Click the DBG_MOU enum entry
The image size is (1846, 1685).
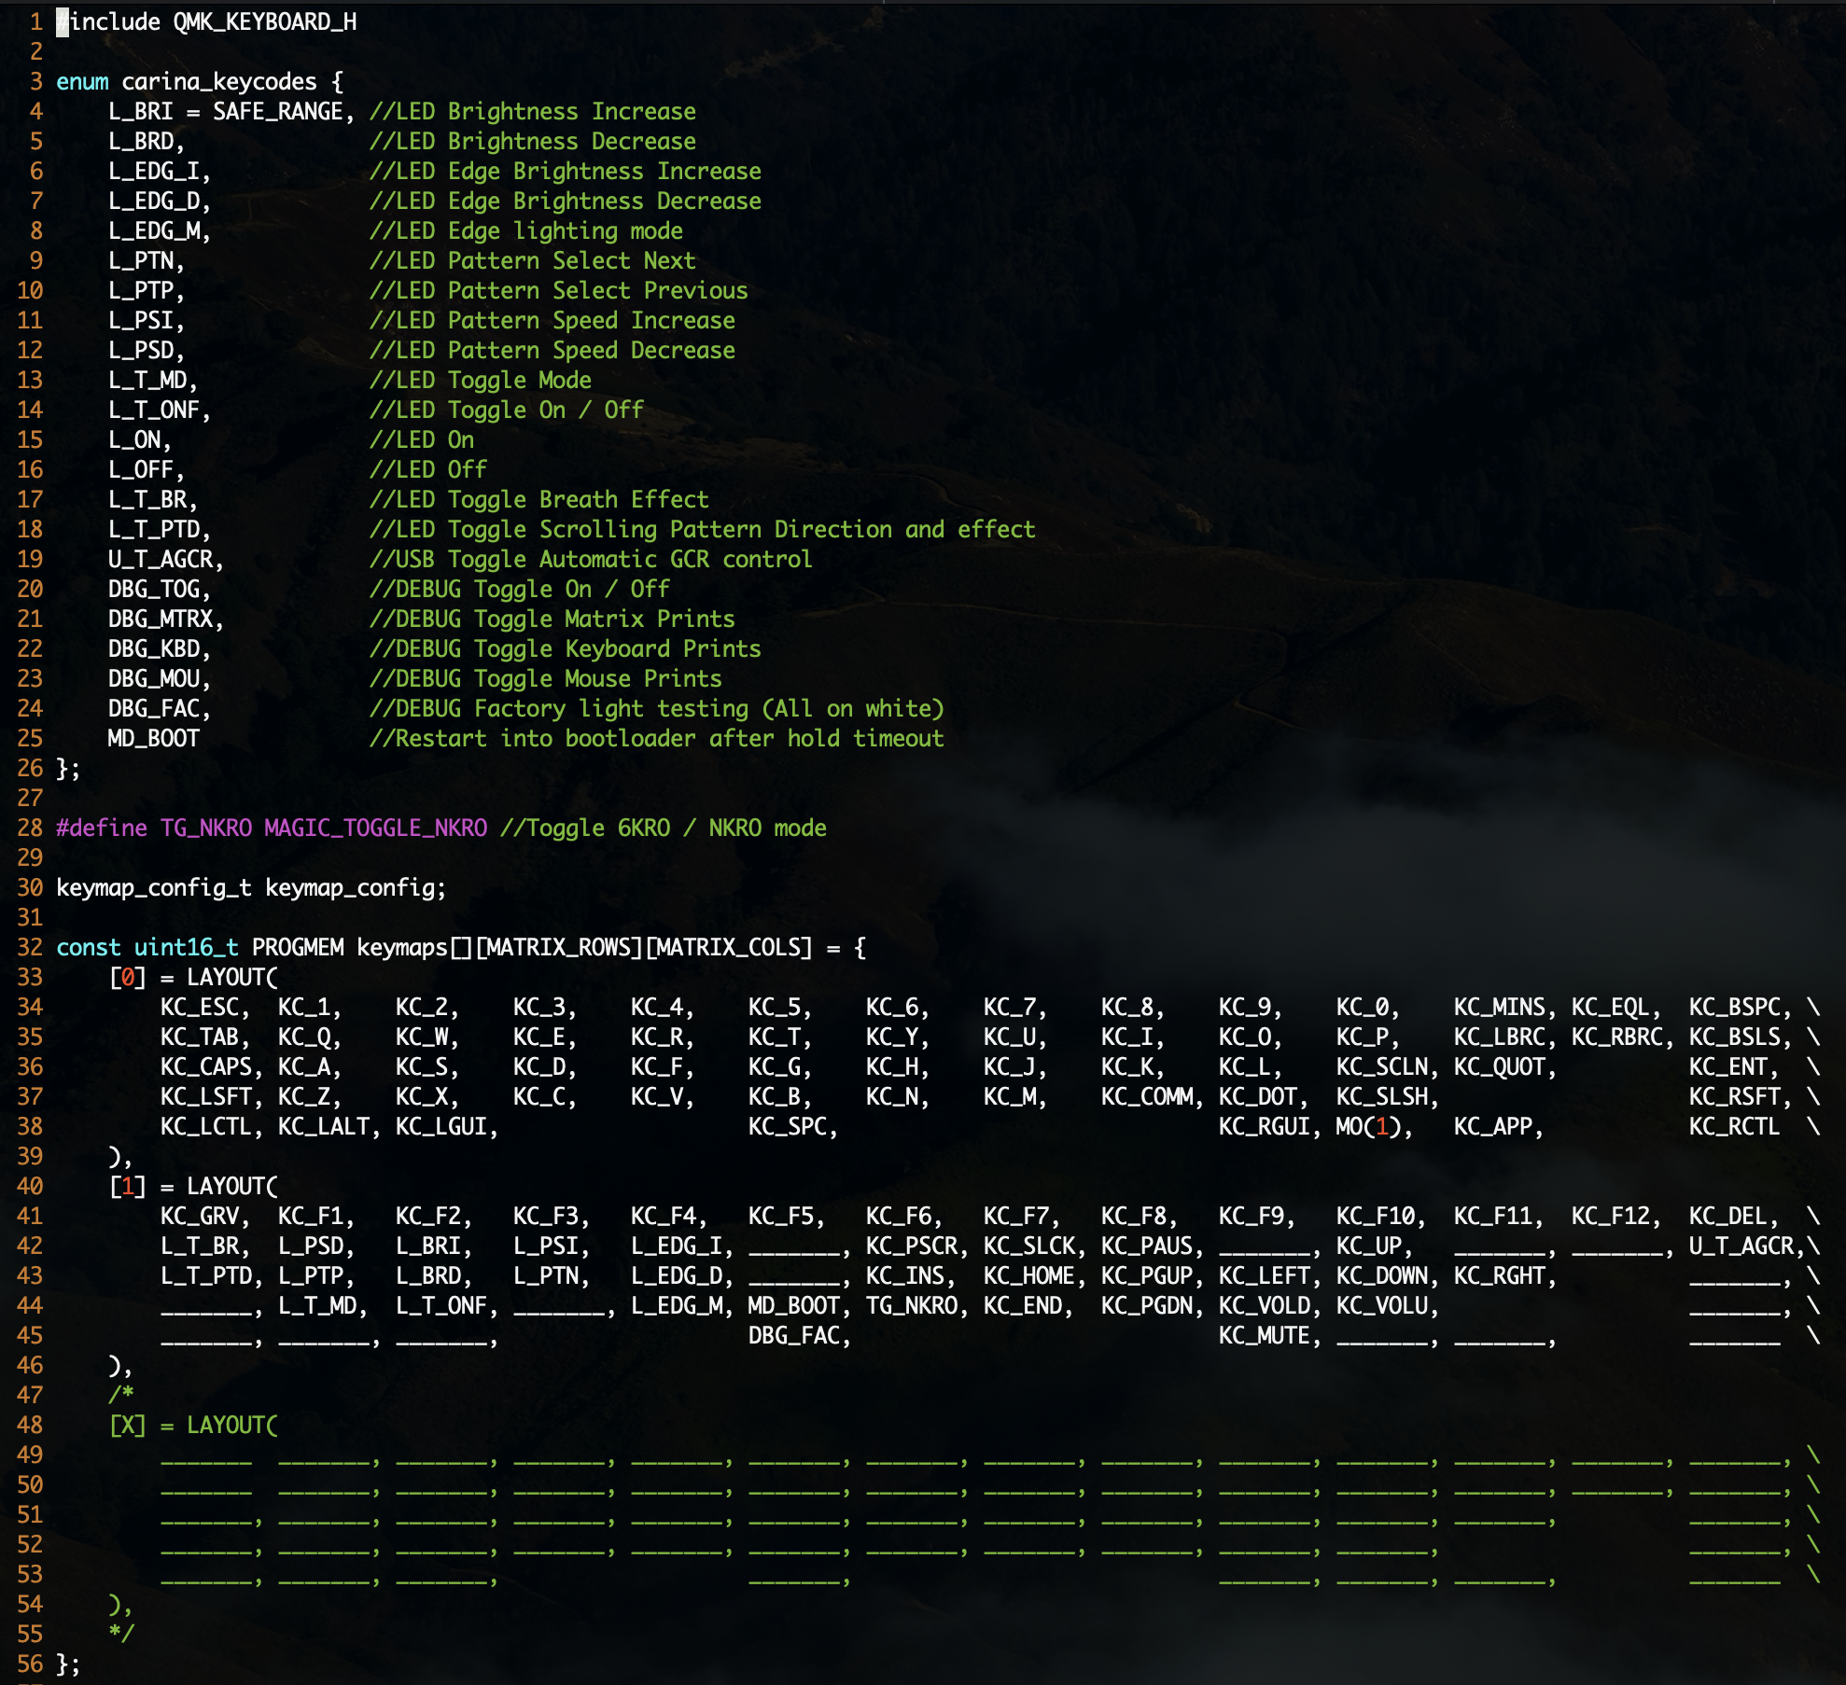pyautogui.click(x=154, y=678)
